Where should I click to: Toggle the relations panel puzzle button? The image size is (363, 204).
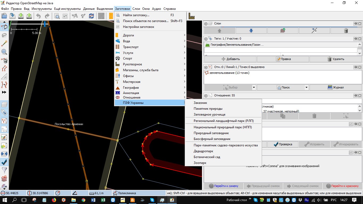pos(4,129)
